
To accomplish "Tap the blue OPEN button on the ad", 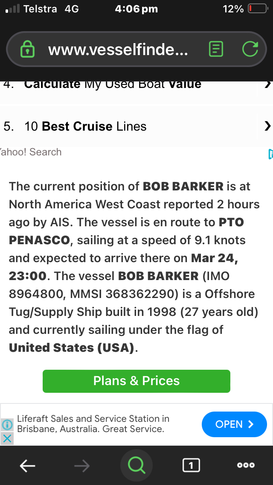I will pyautogui.click(x=234, y=424).
